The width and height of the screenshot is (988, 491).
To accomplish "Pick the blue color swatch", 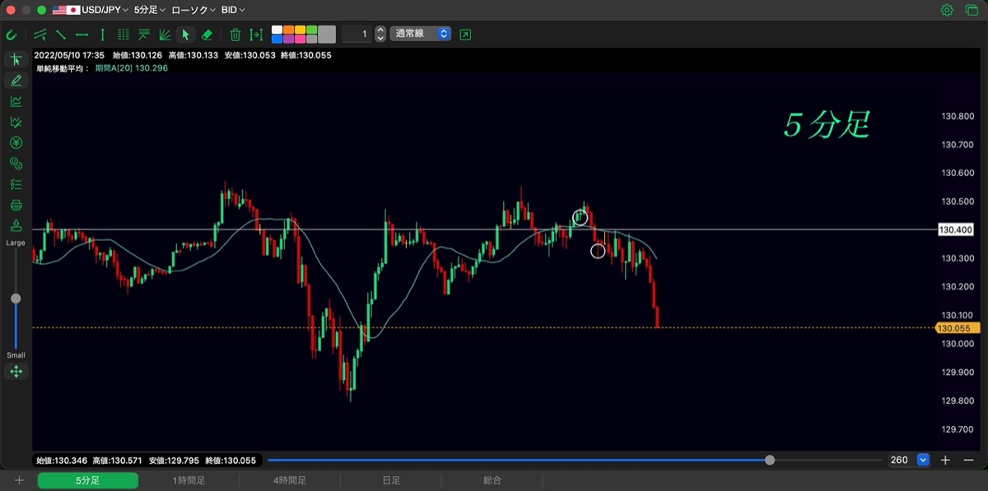I will [x=277, y=39].
